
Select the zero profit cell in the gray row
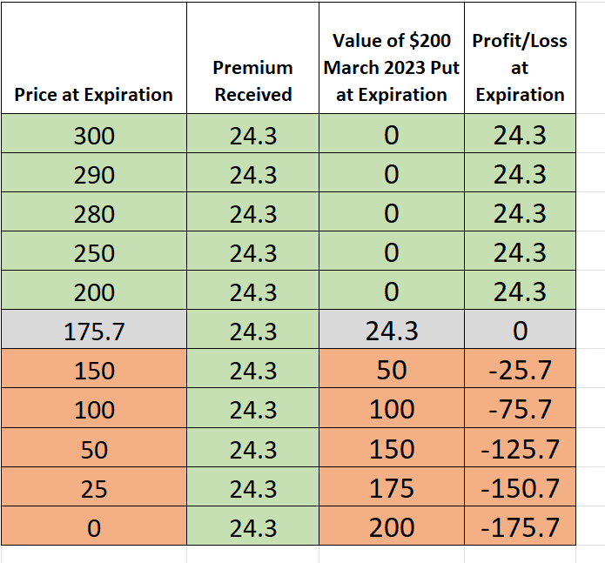(x=521, y=331)
